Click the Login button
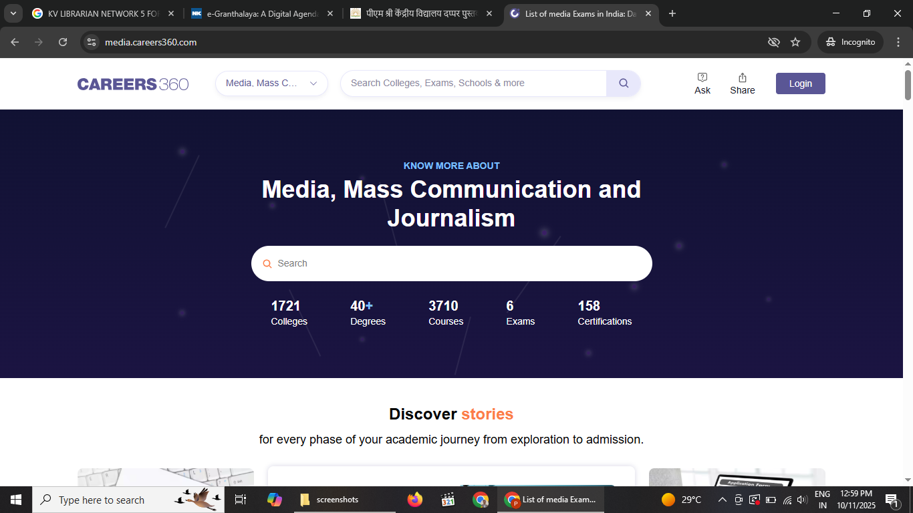 [x=800, y=83]
